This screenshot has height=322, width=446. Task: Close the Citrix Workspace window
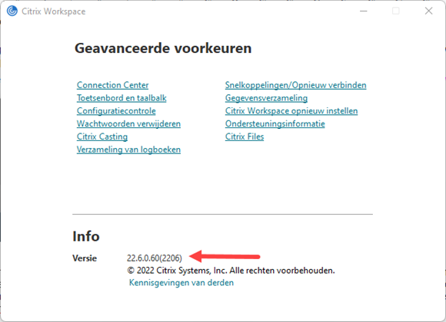tap(428, 11)
